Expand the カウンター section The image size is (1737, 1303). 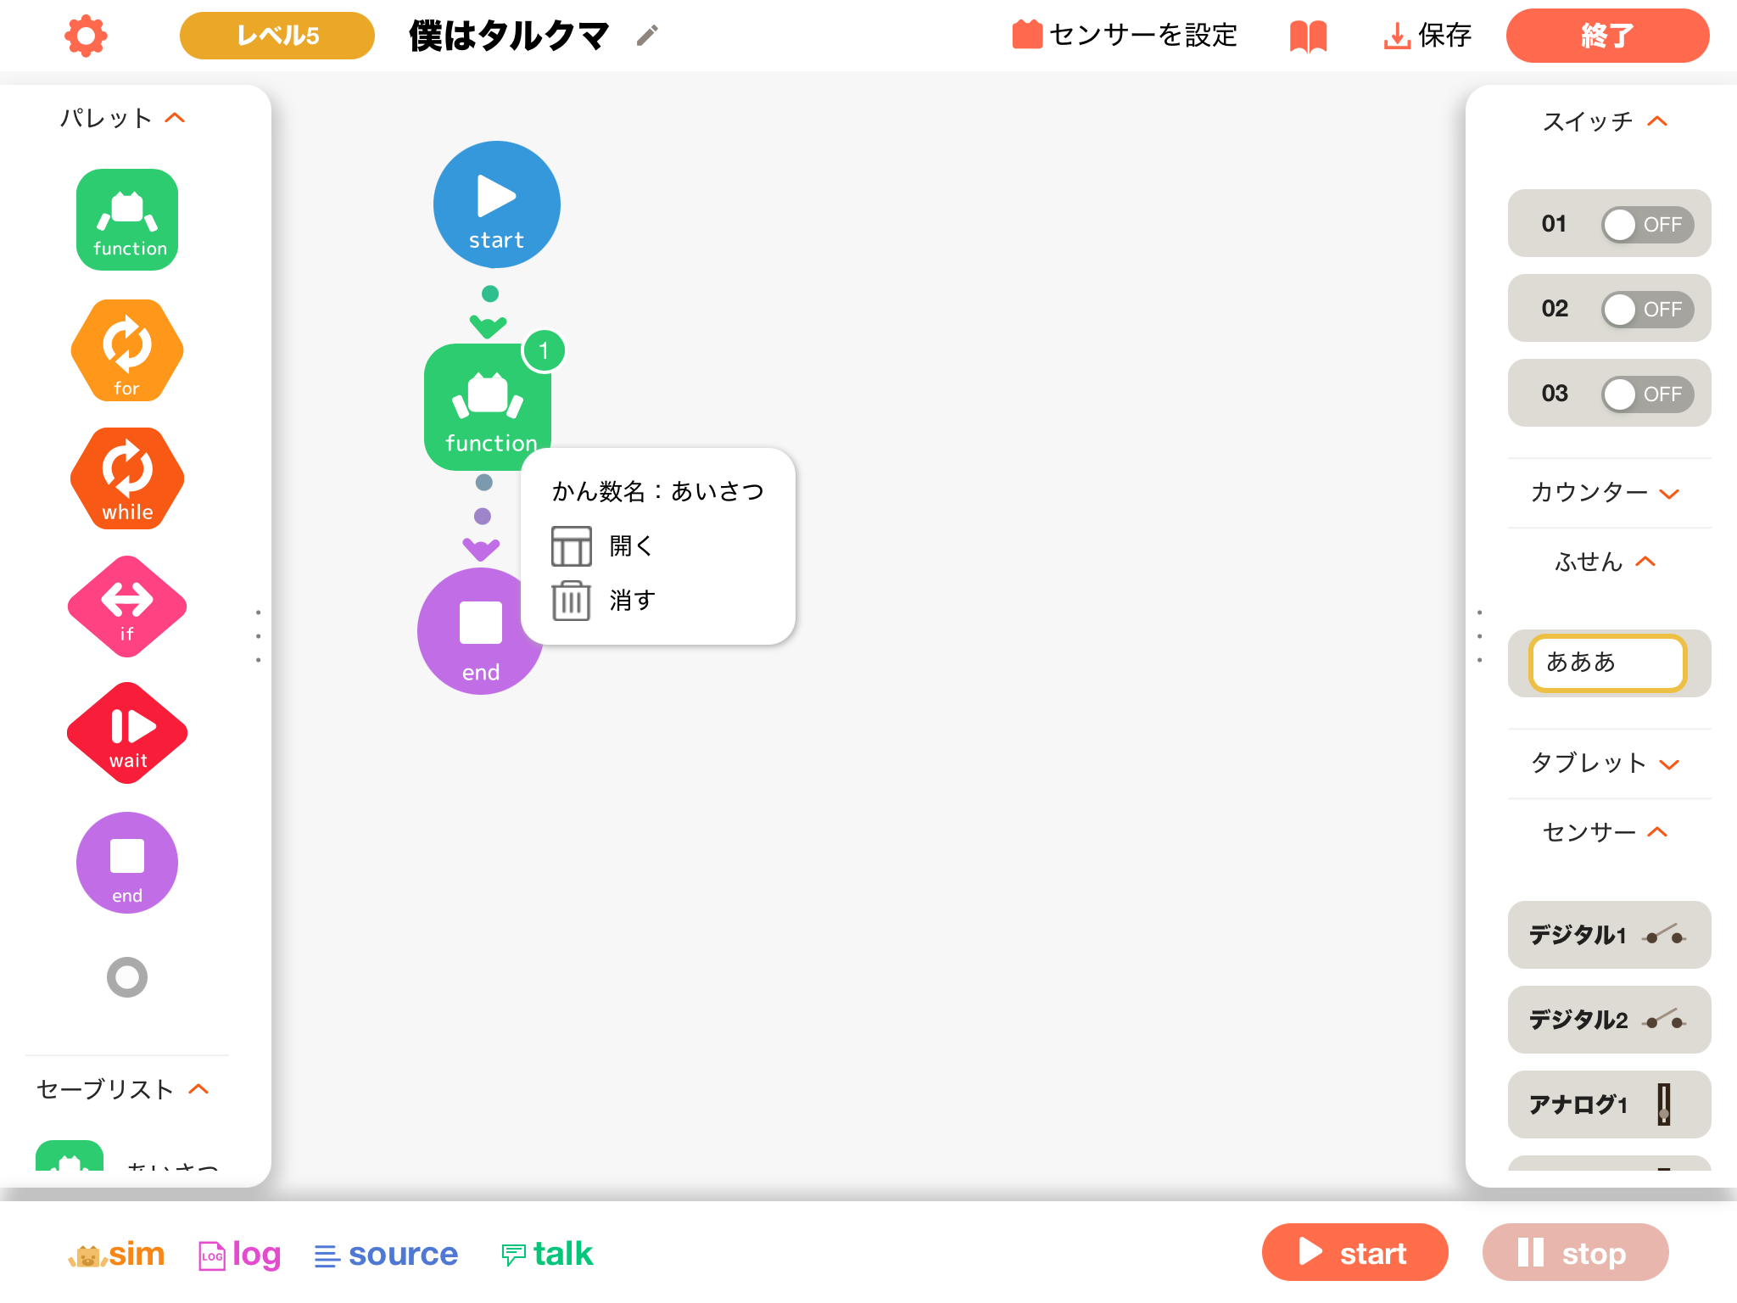click(1606, 493)
